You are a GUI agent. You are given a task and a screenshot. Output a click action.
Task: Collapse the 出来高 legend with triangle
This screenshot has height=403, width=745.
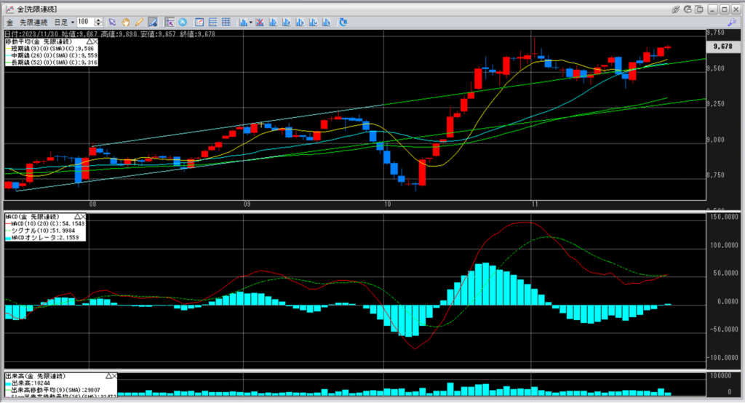(108, 376)
